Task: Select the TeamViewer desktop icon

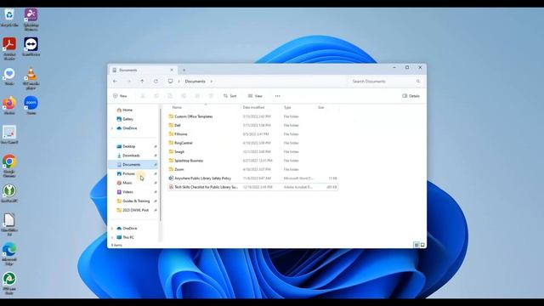Action: coord(31,47)
